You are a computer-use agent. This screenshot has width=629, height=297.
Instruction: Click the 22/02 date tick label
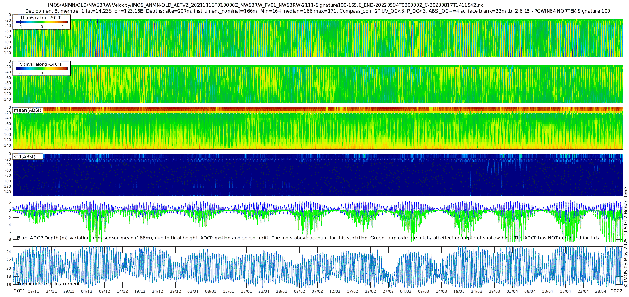370,291
